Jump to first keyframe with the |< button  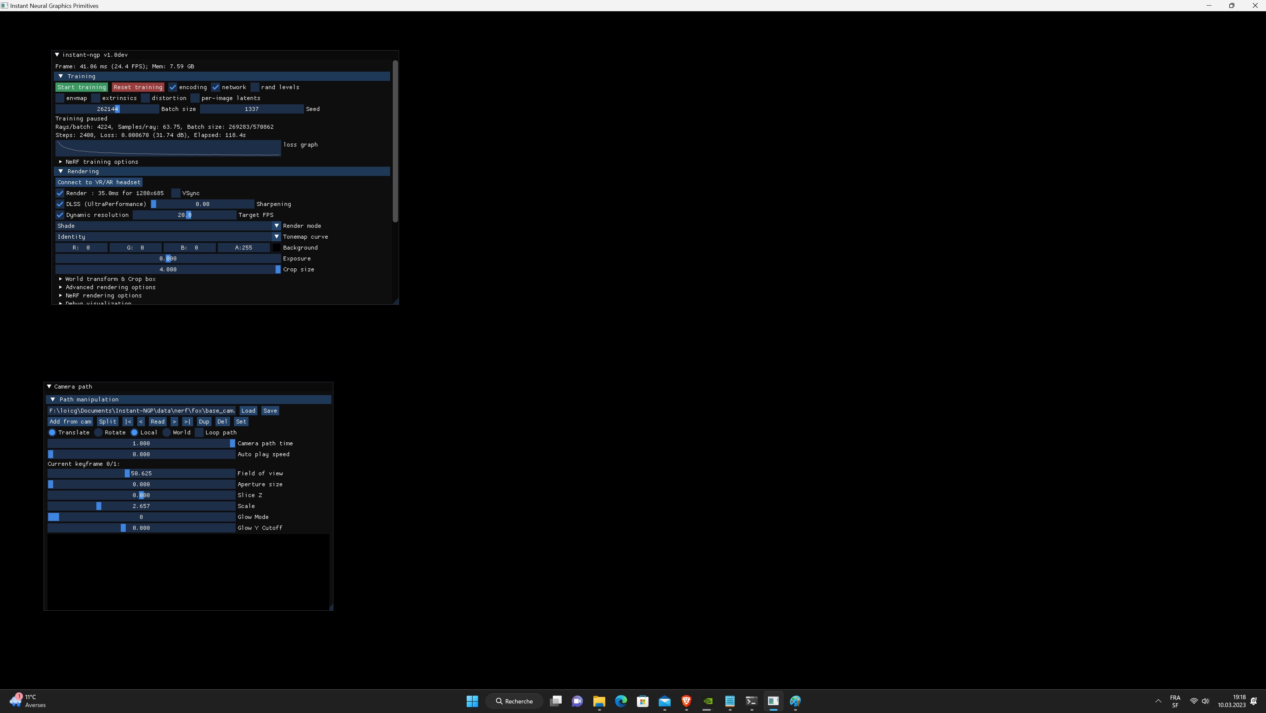pyautogui.click(x=128, y=421)
